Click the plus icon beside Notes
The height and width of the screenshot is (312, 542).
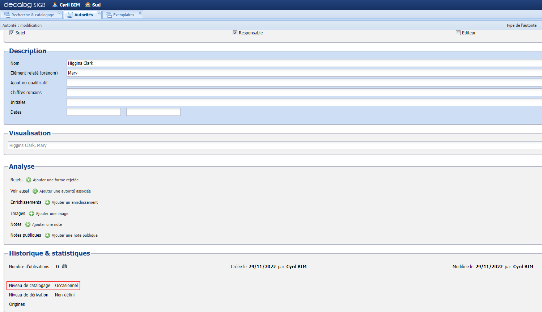(27, 224)
